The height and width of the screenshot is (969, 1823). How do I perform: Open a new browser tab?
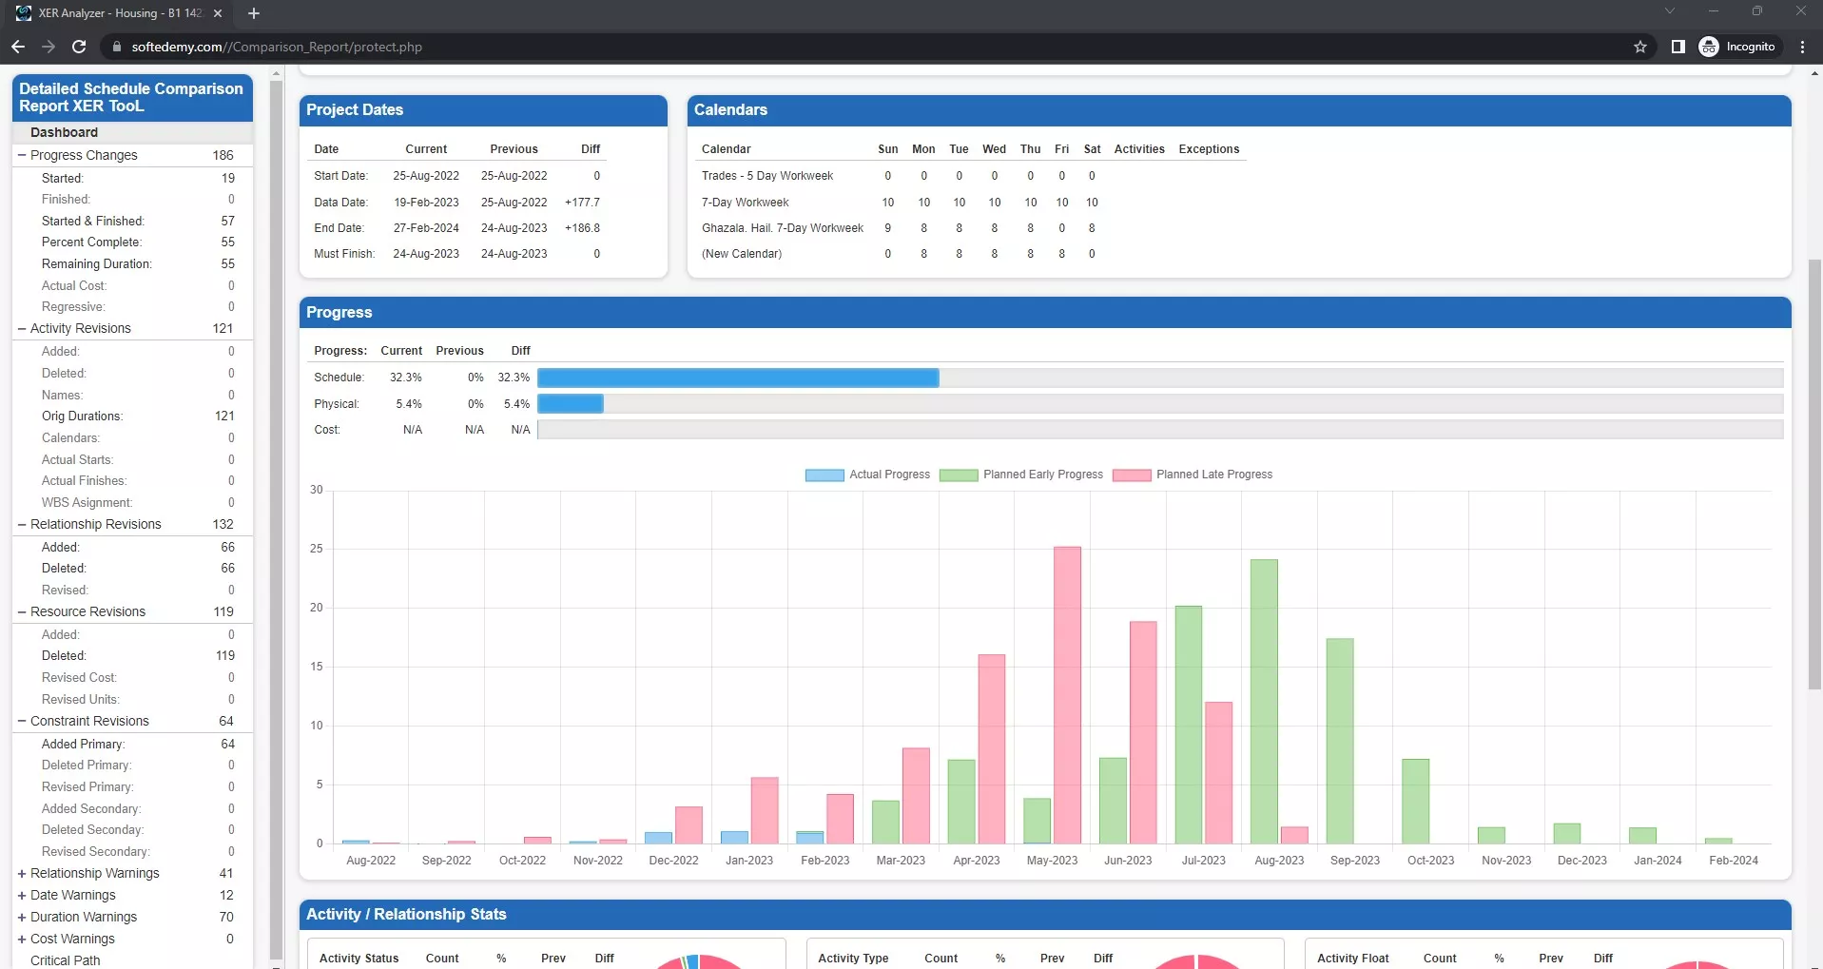254,13
